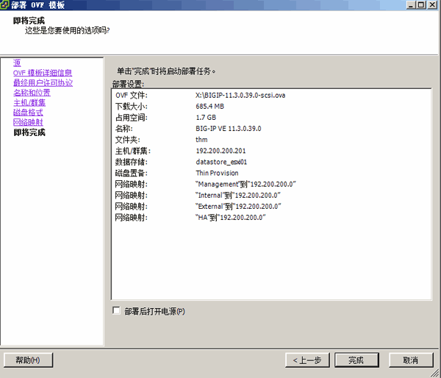Select folder value thm
The width and height of the screenshot is (441, 378).
point(201,140)
